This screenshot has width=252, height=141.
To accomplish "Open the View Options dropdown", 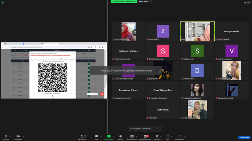I will coord(145,2).
